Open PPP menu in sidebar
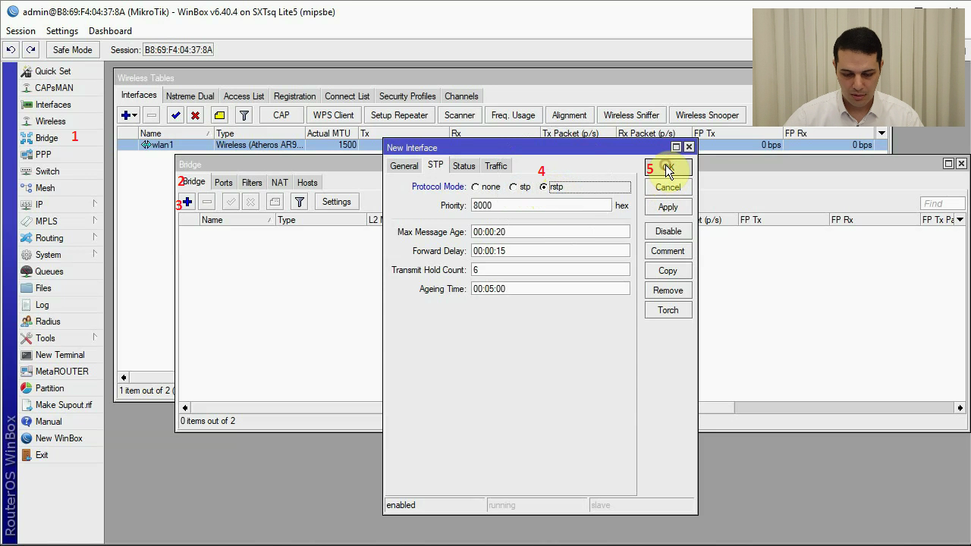Image resolution: width=971 pixels, height=546 pixels. coord(43,155)
